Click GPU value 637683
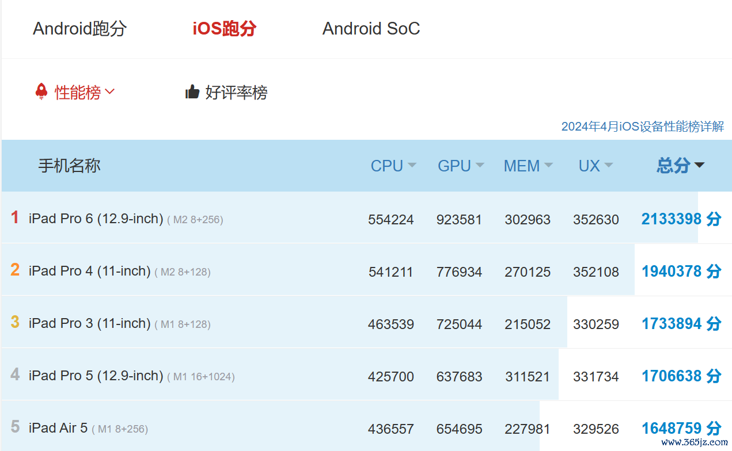Screen dimensions: 732x451 459,377
